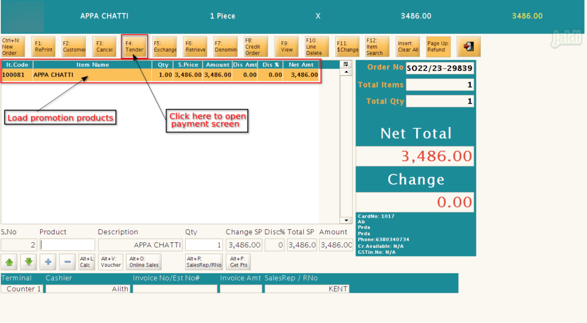This screenshot has width=587, height=323.
Task: Click the Disc% field
Action: pyautogui.click(x=275, y=245)
